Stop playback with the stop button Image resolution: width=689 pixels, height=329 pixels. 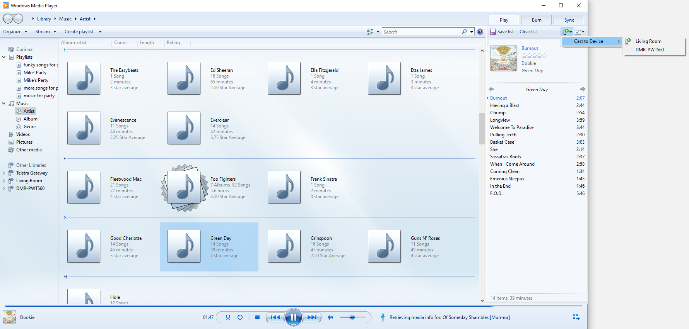[257, 317]
